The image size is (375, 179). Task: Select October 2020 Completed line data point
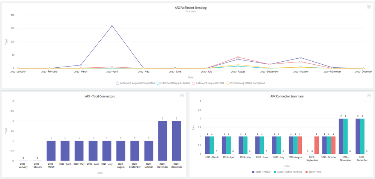tap(301, 58)
